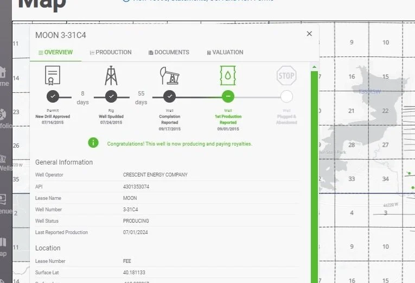Image resolution: width=415 pixels, height=283 pixels.
Task: Click the Well Spudded checkmark marker
Action: pyautogui.click(x=111, y=97)
